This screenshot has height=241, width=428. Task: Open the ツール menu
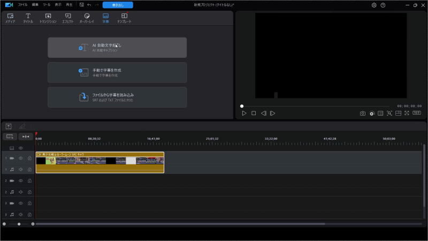47,5
